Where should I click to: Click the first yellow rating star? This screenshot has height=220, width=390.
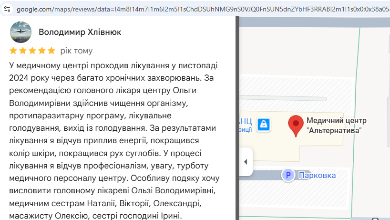[13, 51]
